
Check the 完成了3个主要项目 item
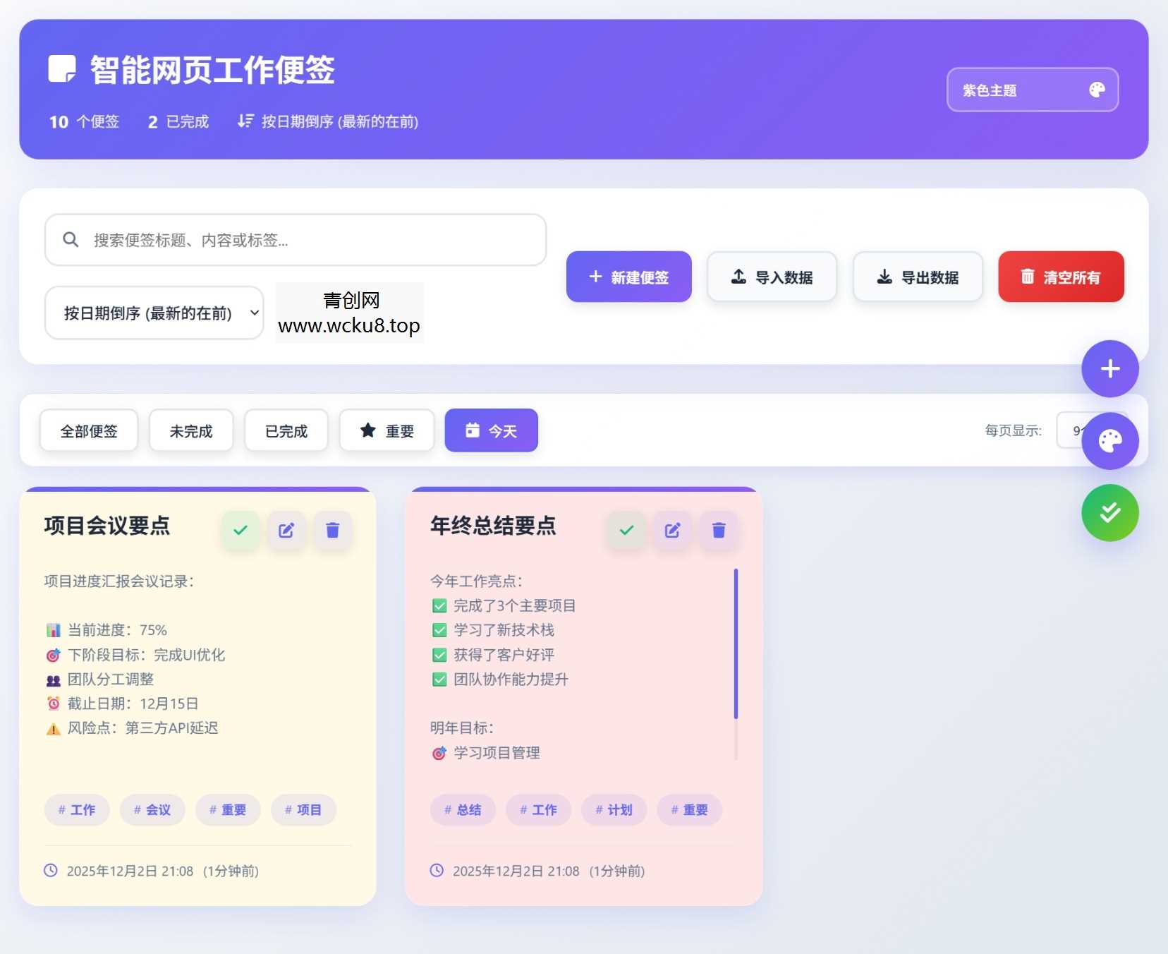[x=439, y=605]
